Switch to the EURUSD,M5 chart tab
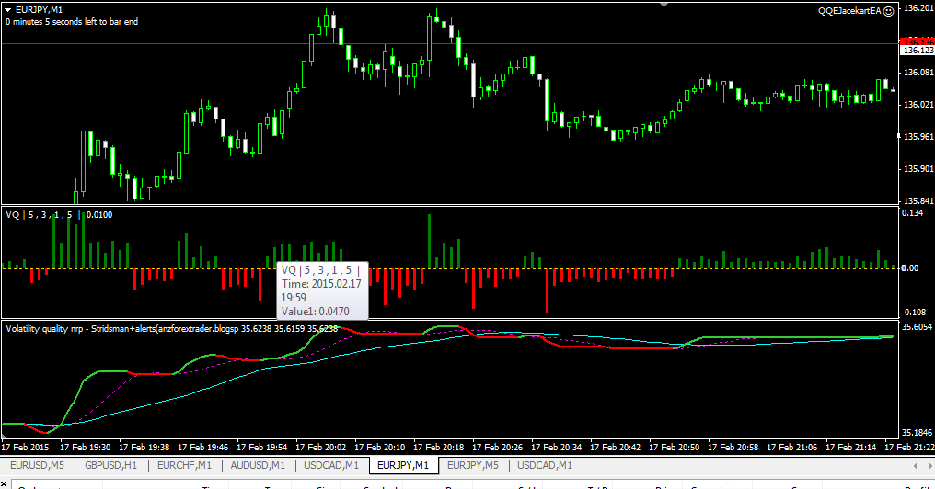 (37, 465)
